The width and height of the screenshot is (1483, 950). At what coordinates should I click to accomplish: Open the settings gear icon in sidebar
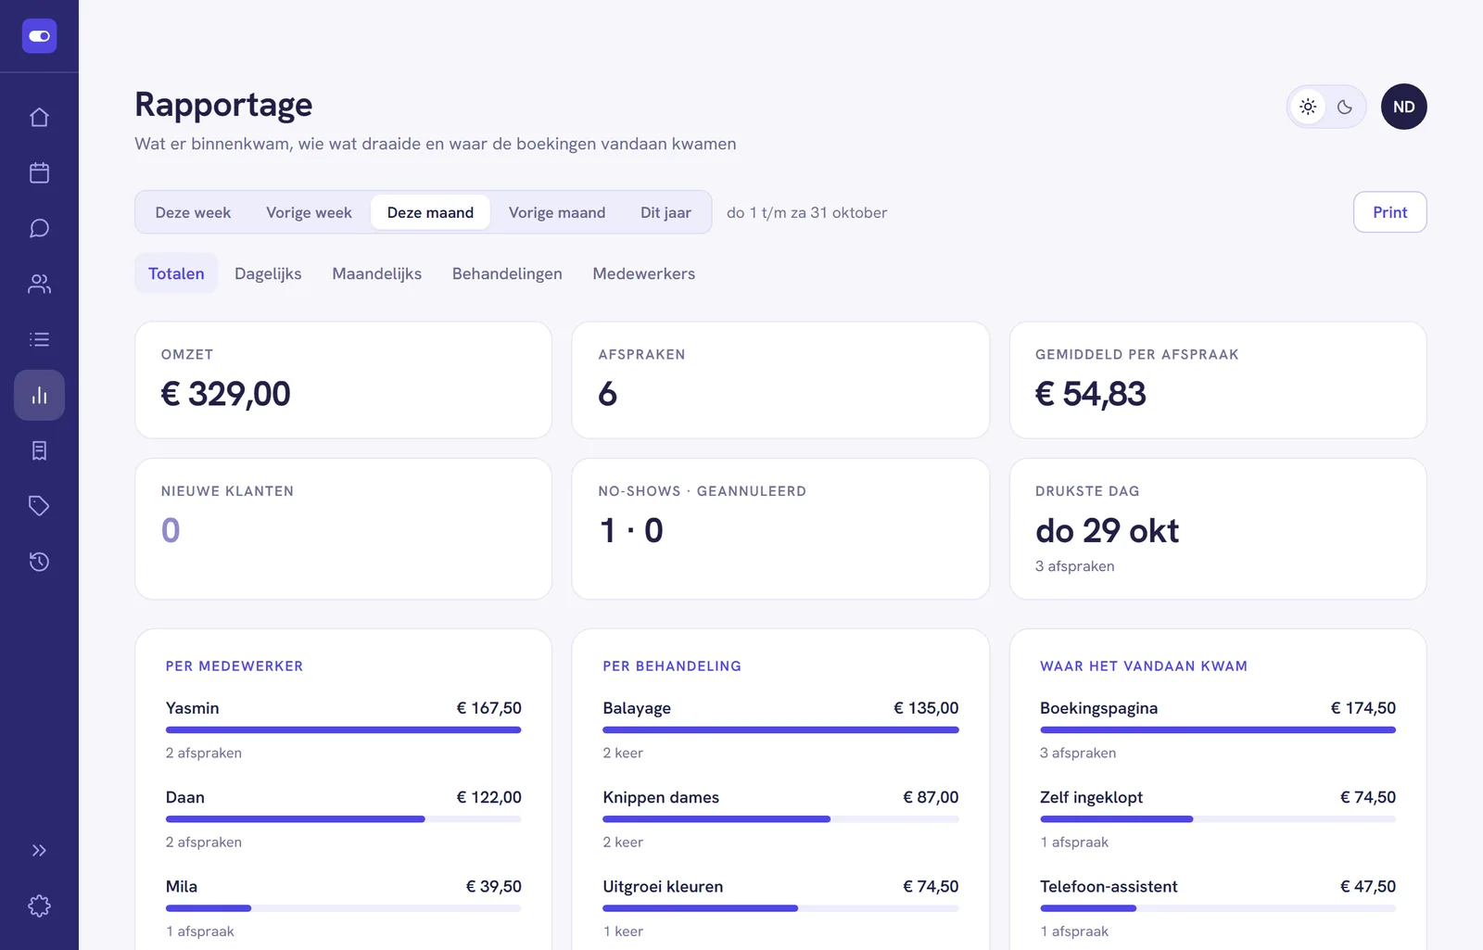coord(39,906)
